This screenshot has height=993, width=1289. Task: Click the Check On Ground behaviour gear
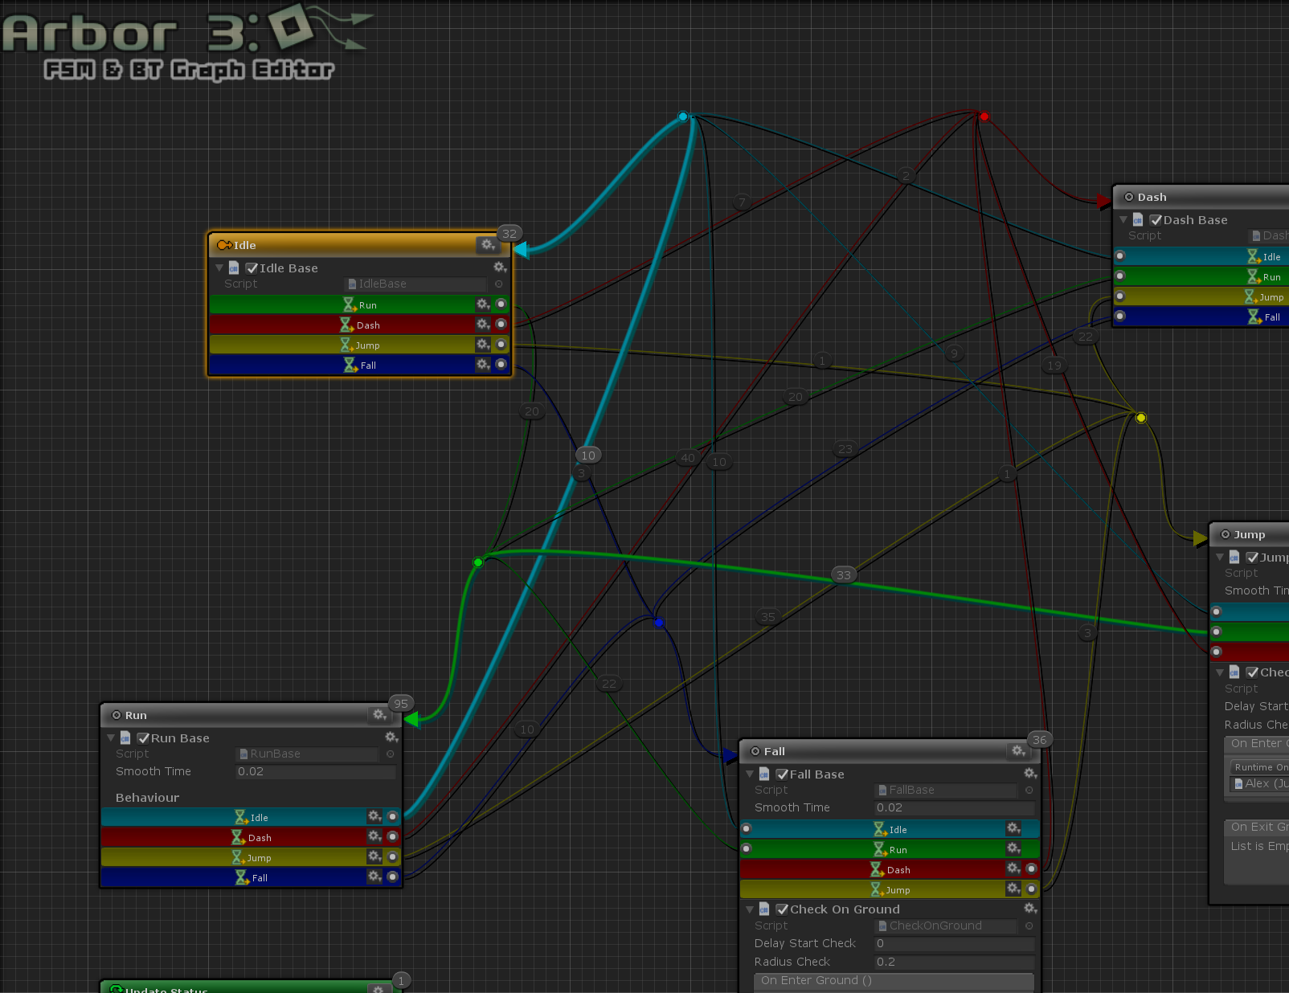1030,908
